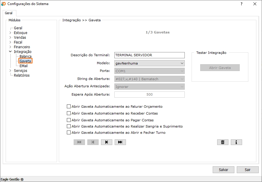Delete gaveta with the trash icon

coord(222,142)
